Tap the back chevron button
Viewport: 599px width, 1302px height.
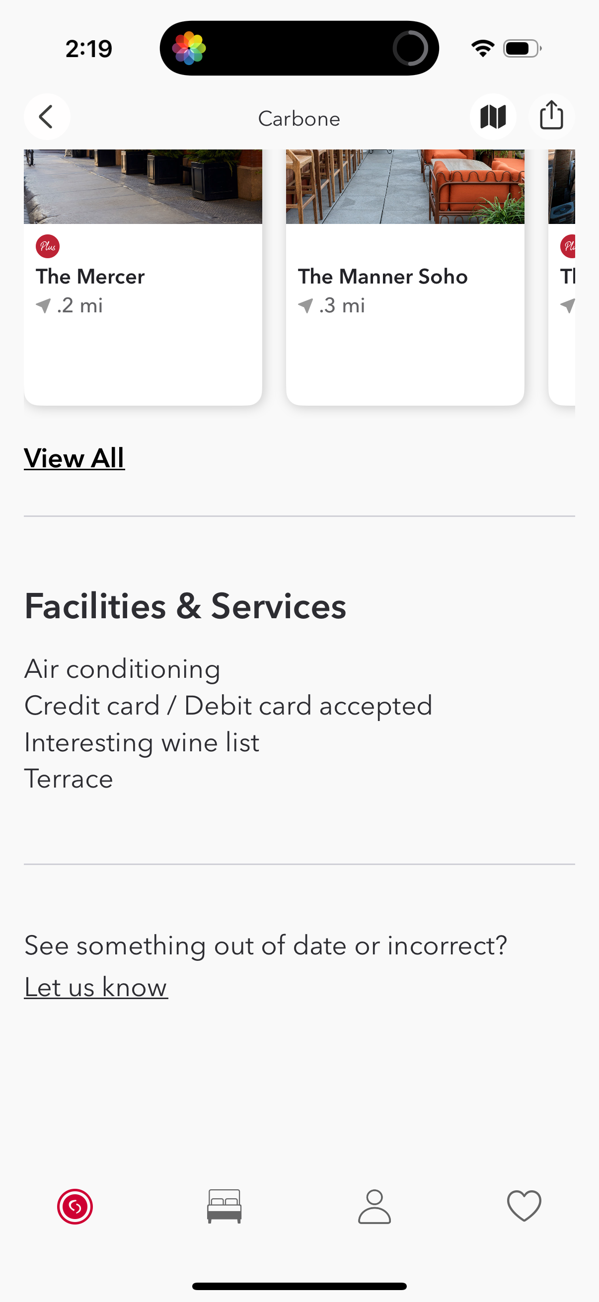point(47,117)
